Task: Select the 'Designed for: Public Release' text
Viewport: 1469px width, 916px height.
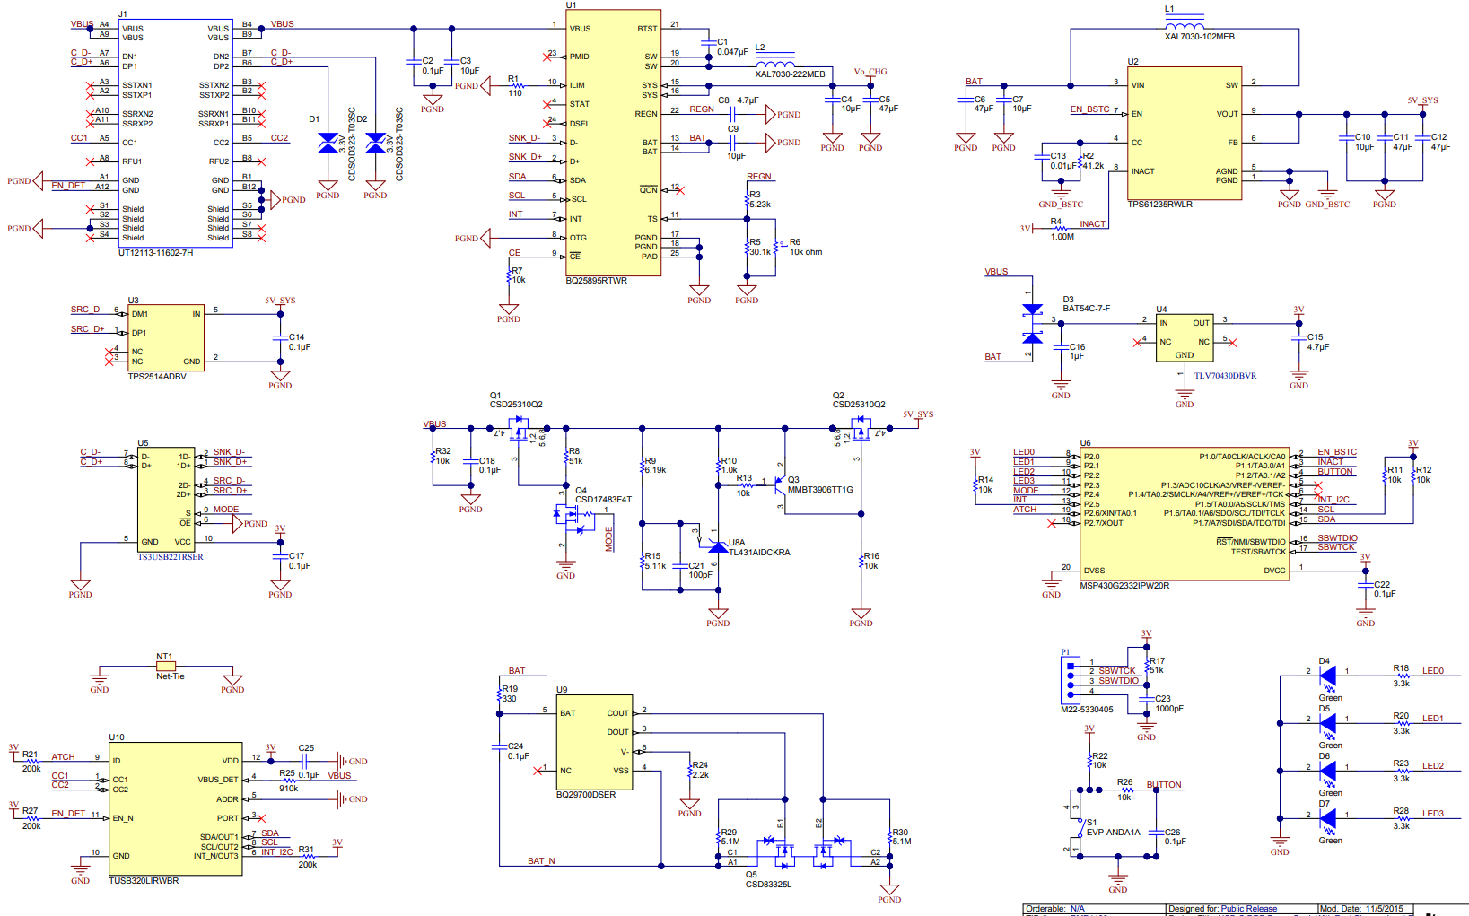Action: point(1222,909)
